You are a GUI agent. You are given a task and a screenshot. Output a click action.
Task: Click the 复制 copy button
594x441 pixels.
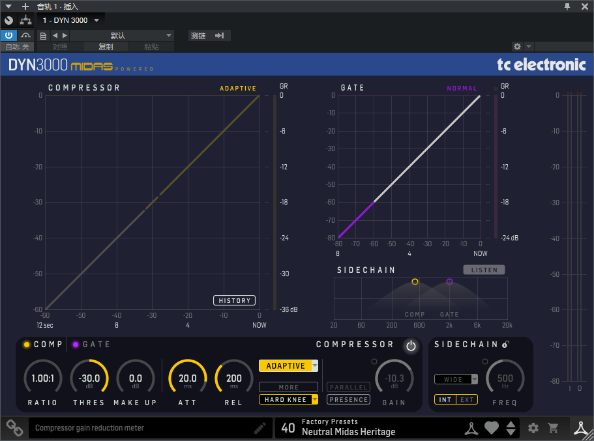[106, 47]
